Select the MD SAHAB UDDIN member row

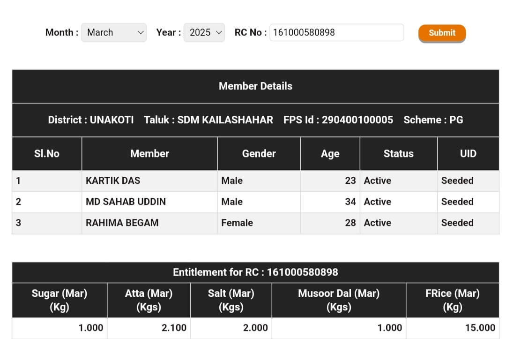[x=126, y=202]
